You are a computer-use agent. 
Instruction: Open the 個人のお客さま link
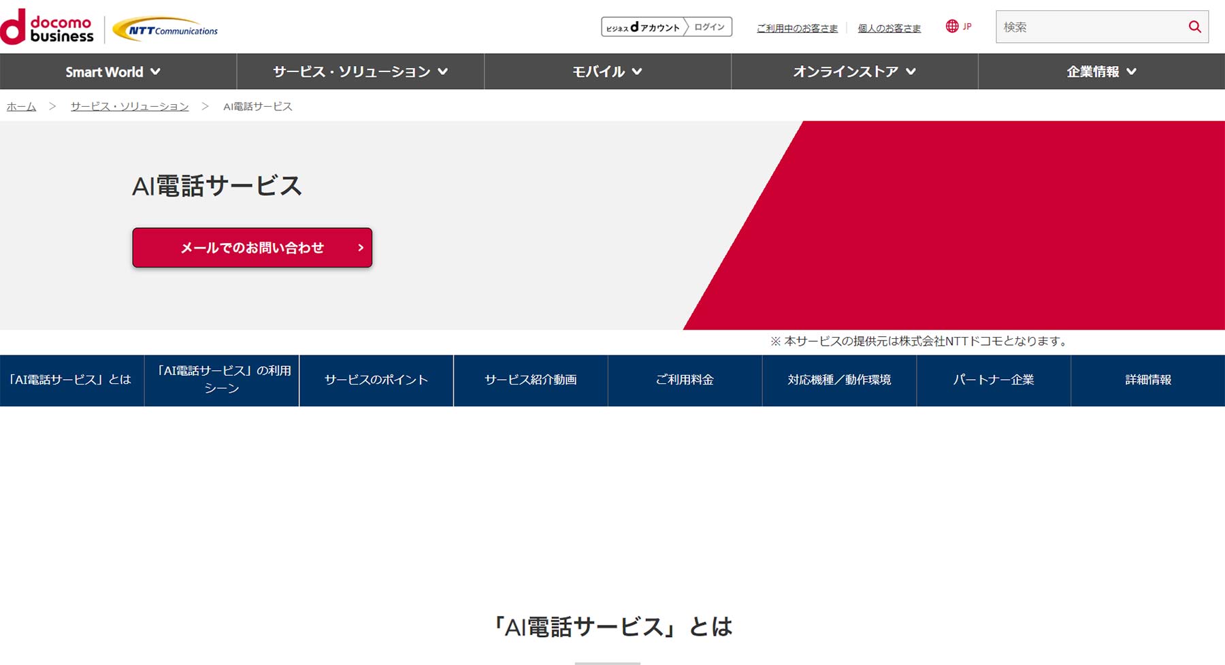[889, 28]
